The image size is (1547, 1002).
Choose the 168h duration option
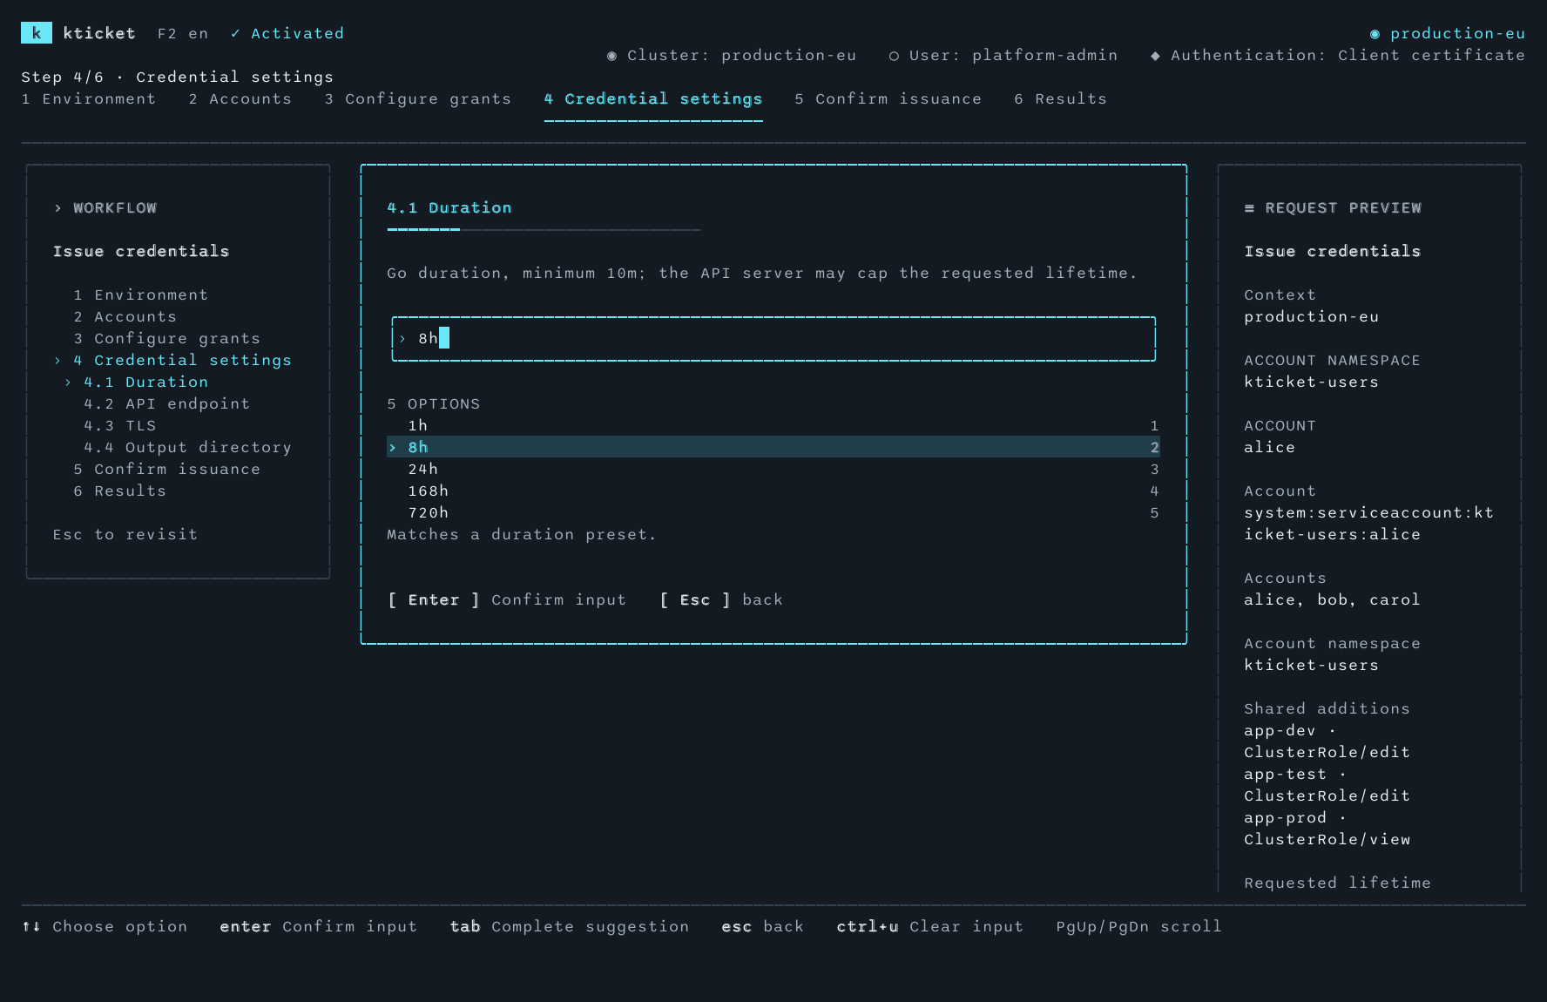[x=773, y=491]
